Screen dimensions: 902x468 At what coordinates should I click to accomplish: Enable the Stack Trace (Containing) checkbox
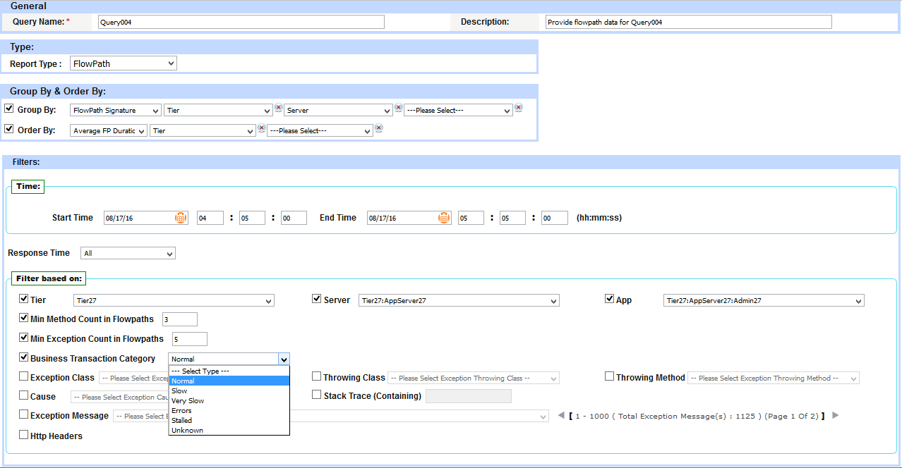coord(317,395)
